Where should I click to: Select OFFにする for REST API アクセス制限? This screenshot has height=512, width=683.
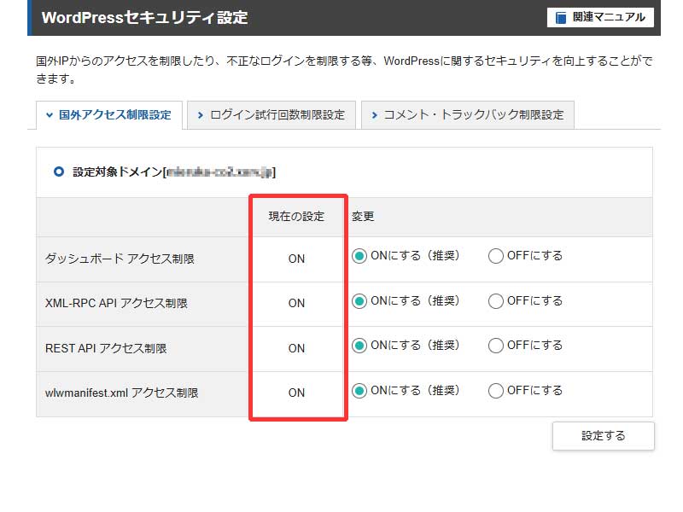[x=496, y=346]
